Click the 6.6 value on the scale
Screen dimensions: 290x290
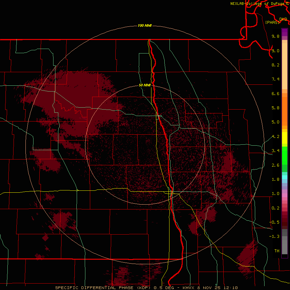pos(275,93)
